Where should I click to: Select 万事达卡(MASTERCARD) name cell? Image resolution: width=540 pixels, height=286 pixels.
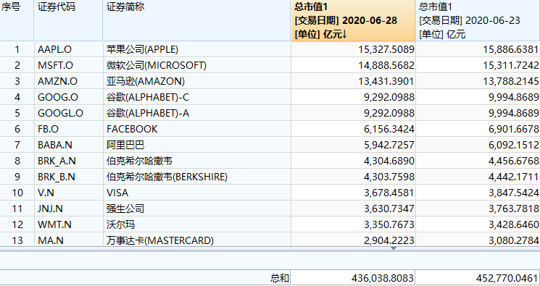[x=196, y=240]
